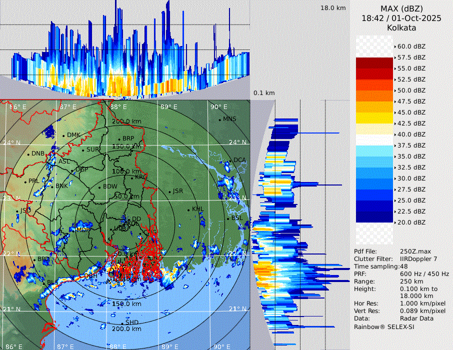Click the MNS station marker on map
Viewport: 453px width, 350px height.
219,119
